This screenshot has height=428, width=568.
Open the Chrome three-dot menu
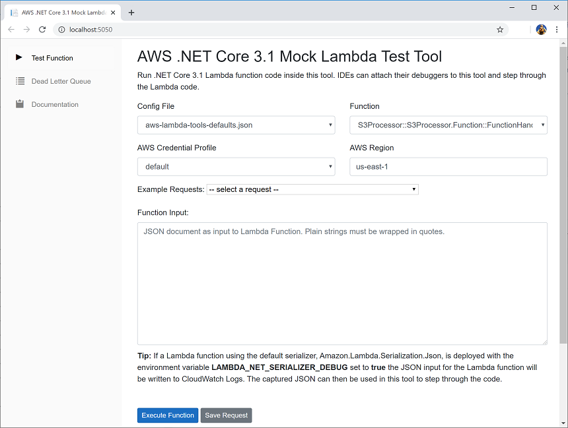[558, 29]
